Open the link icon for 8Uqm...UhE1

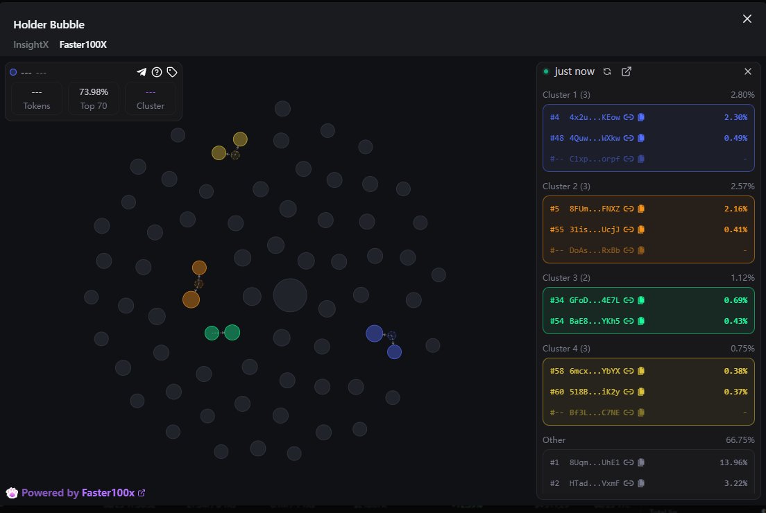tap(629, 462)
